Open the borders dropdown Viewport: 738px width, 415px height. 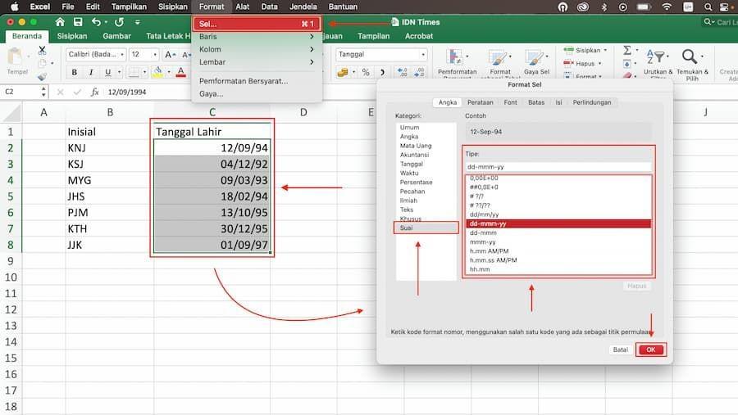pos(144,72)
